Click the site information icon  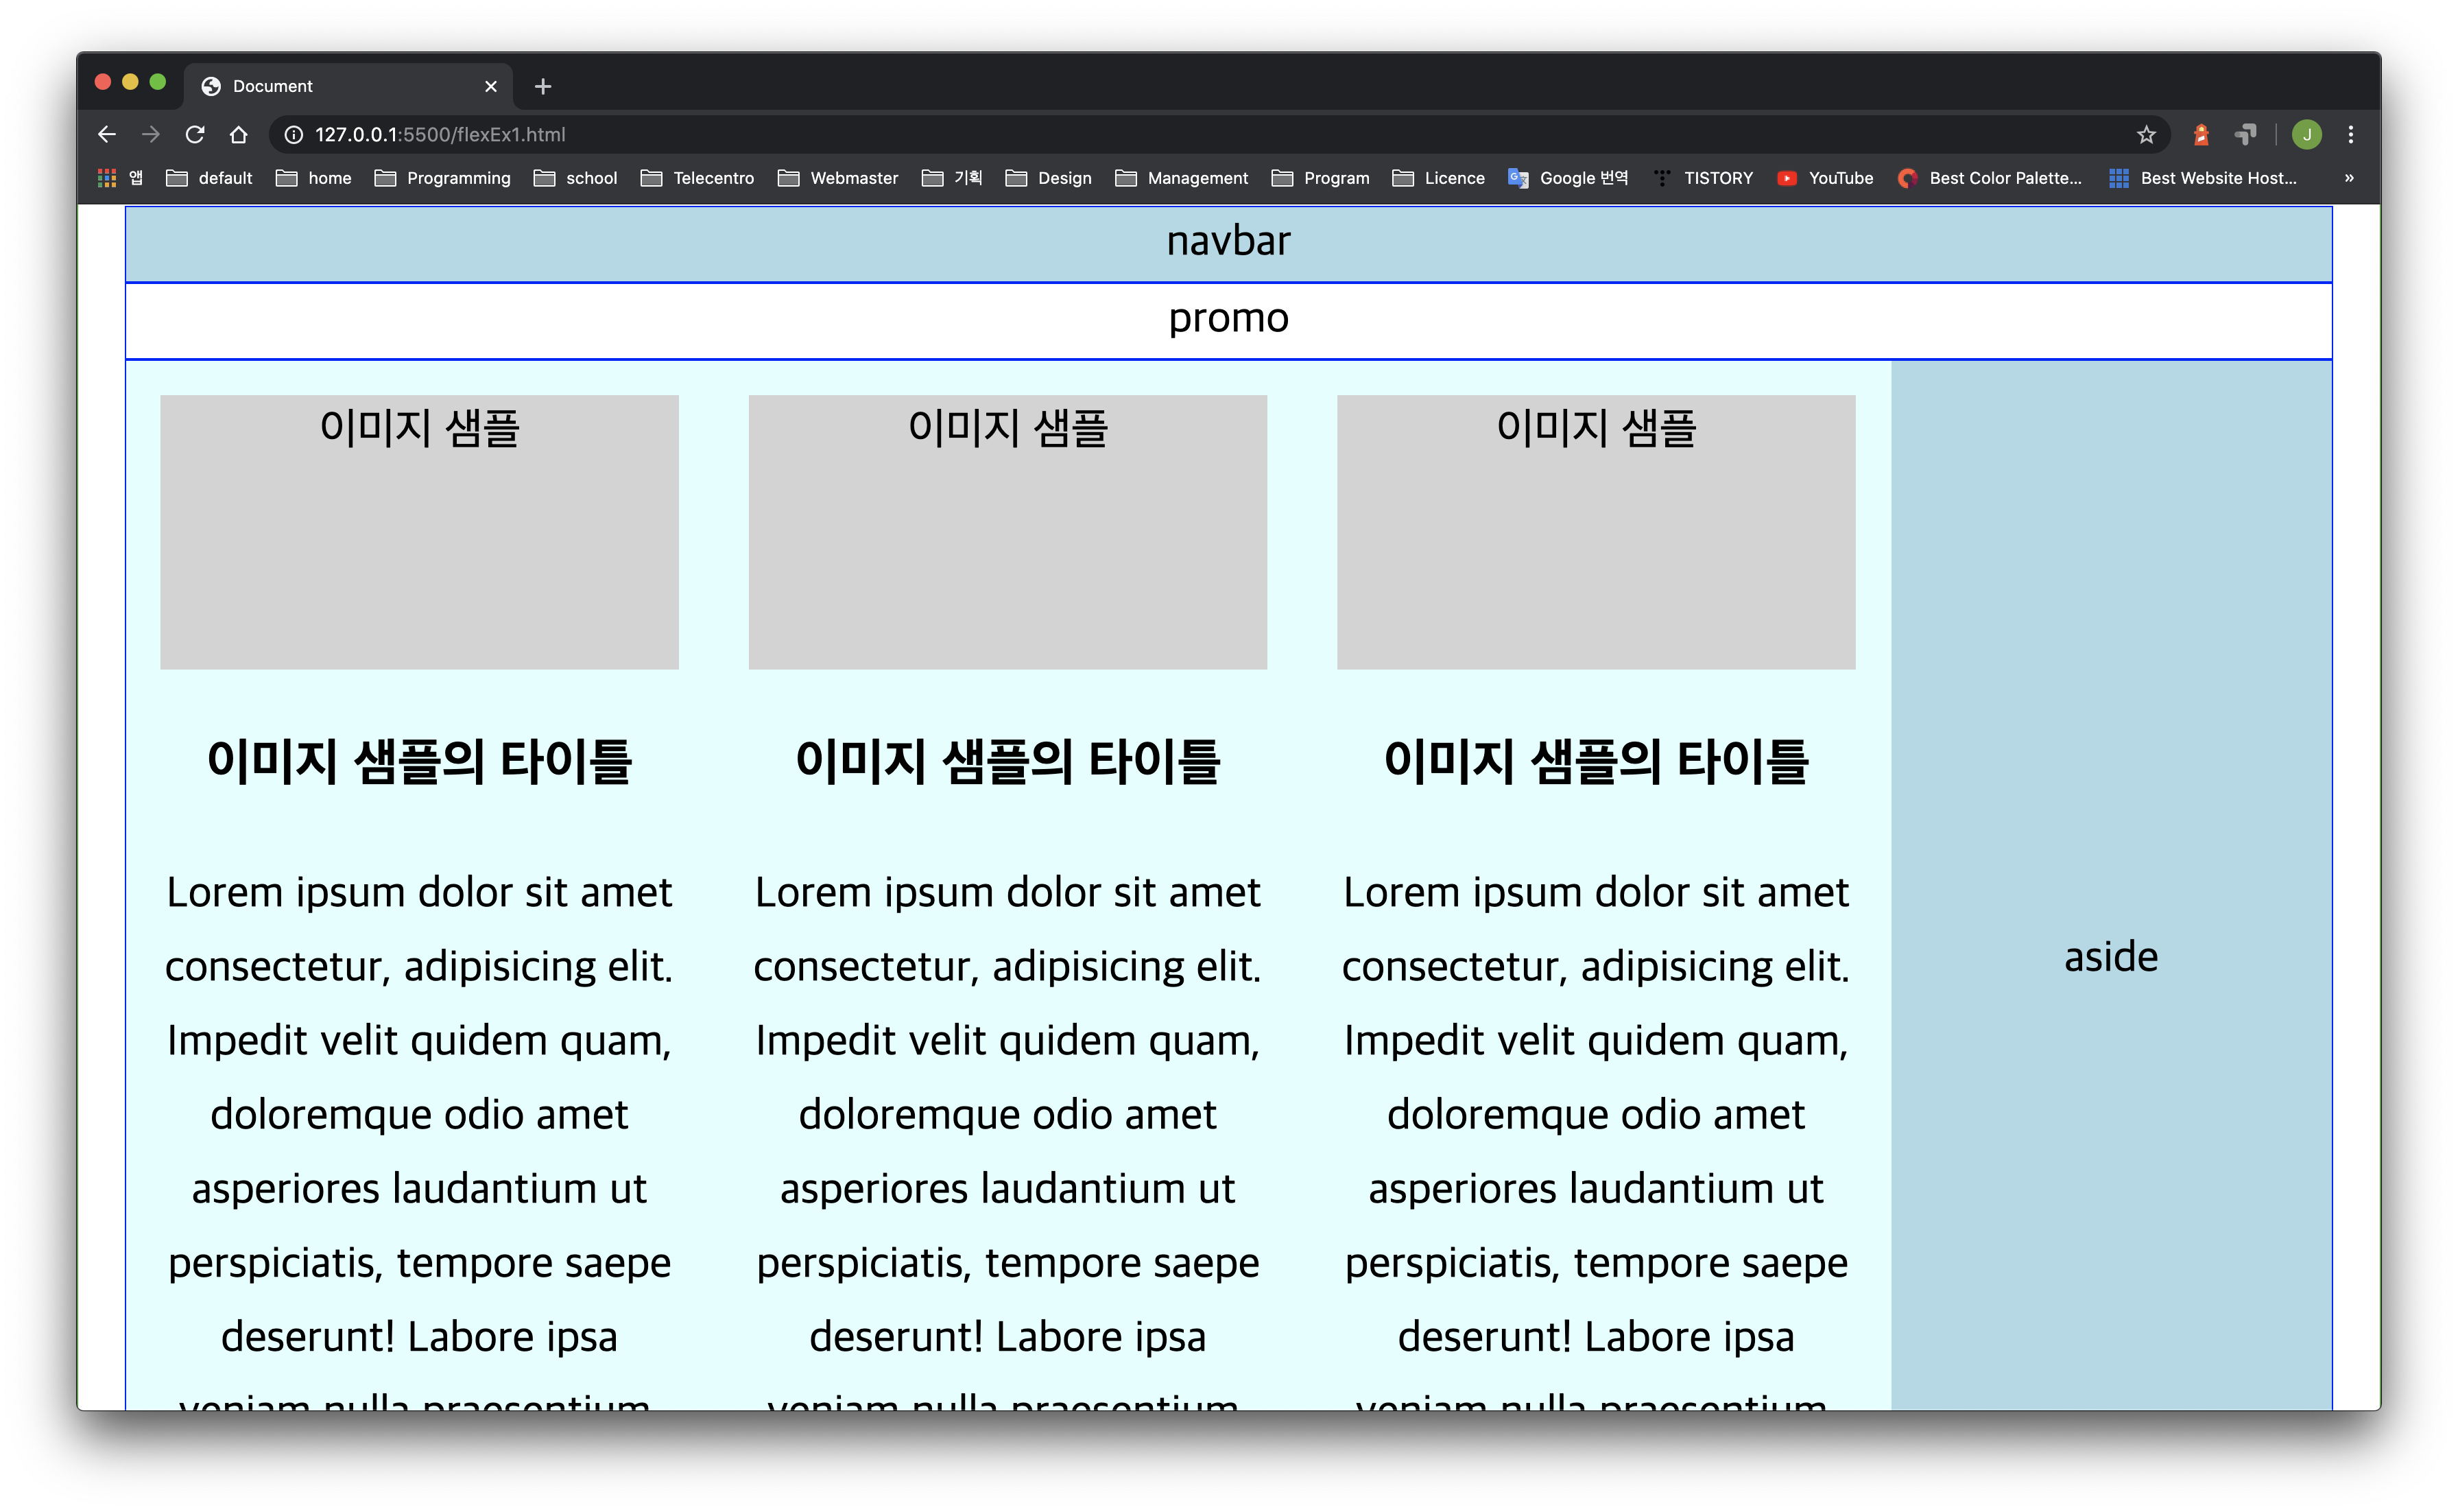pyautogui.click(x=294, y=134)
